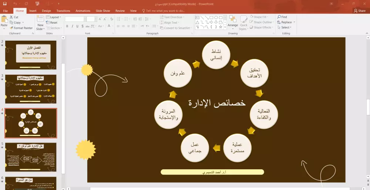This screenshot has width=370, height=190.
Task: Select the Text Box shape in gallery
Action: pyautogui.click(x=197, y=18)
